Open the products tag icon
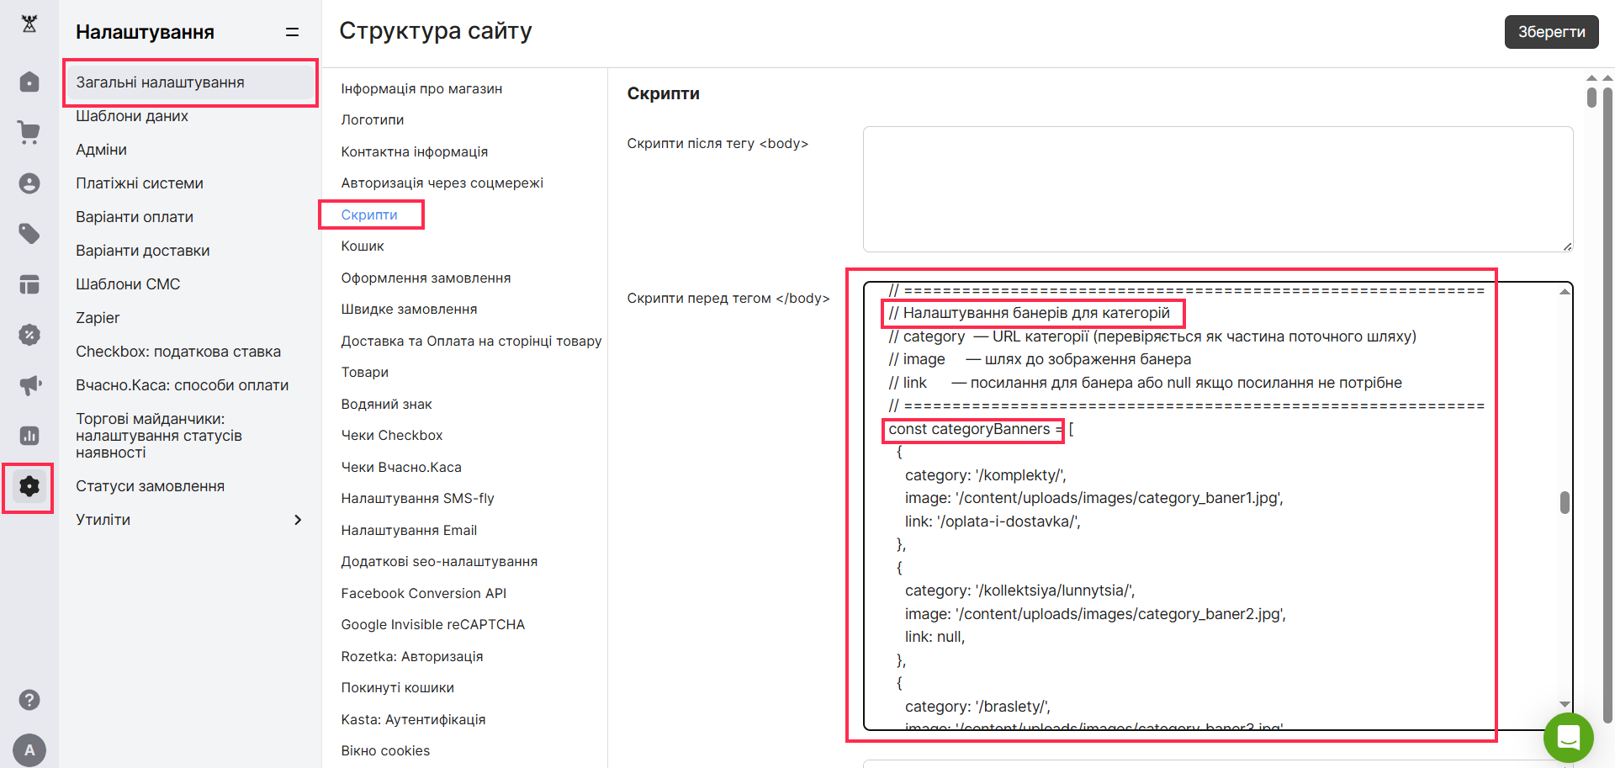This screenshot has height=768, width=1615. tap(29, 233)
